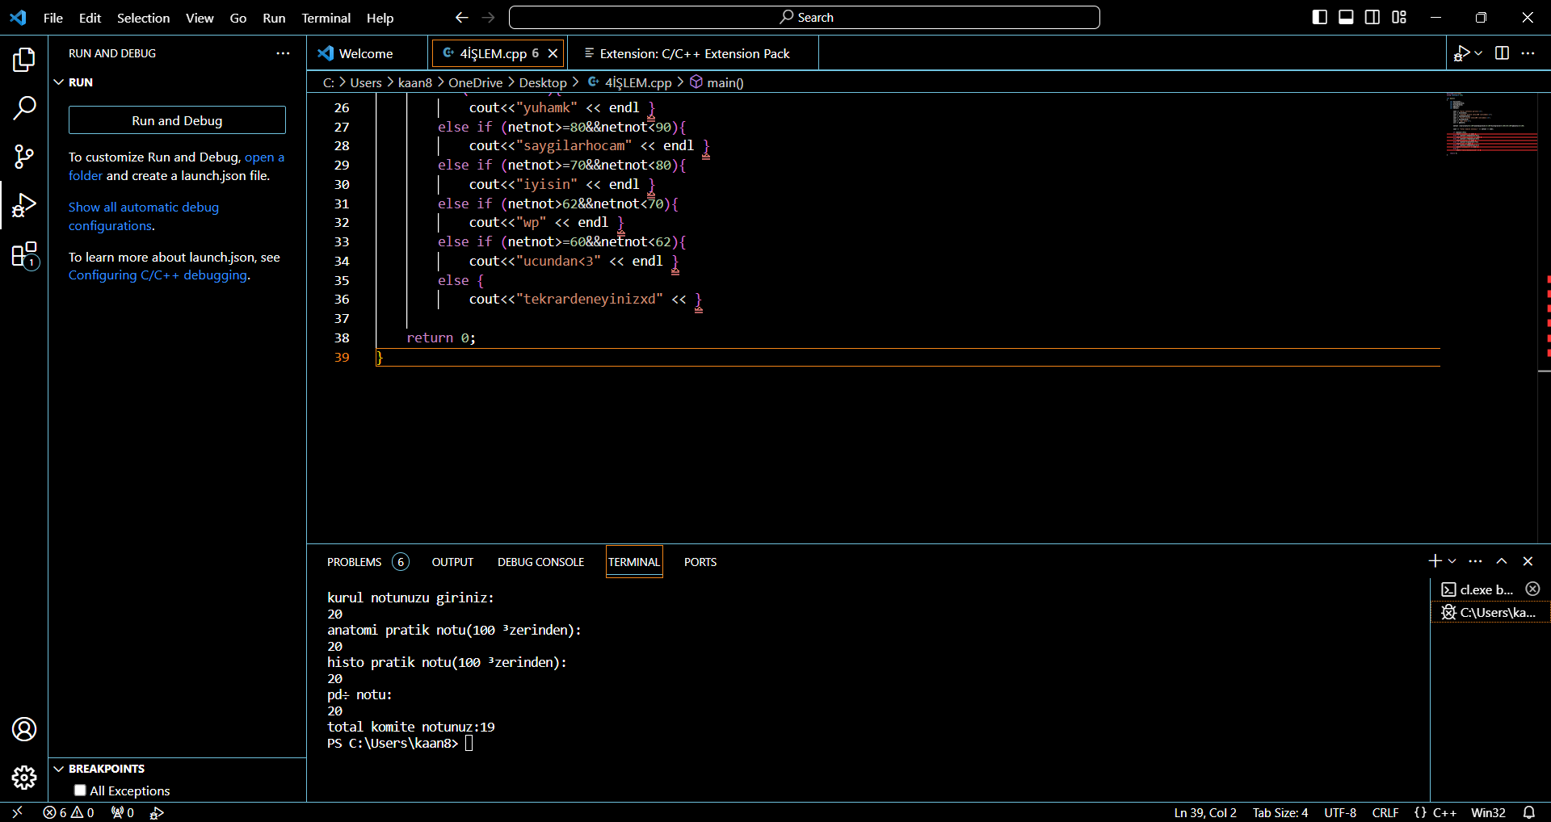The image size is (1551, 822).
Task: Click the Run and Debug button
Action: pos(177,120)
